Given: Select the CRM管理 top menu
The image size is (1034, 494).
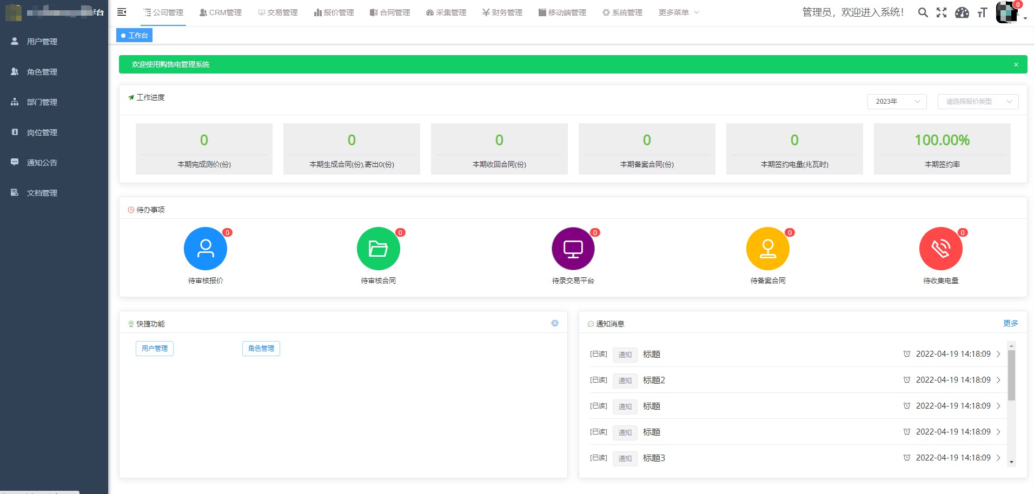Looking at the screenshot, I should [221, 12].
